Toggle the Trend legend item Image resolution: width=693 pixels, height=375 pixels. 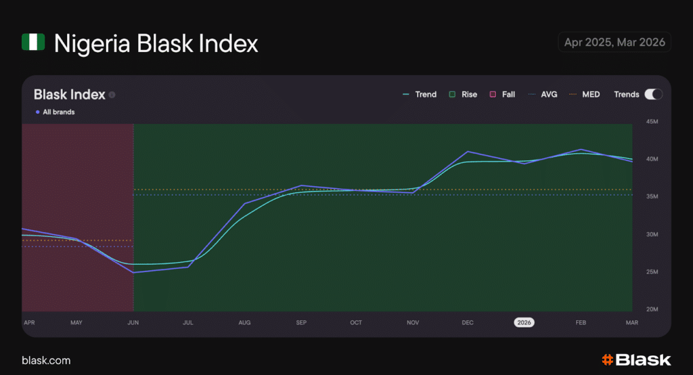pyautogui.click(x=420, y=94)
